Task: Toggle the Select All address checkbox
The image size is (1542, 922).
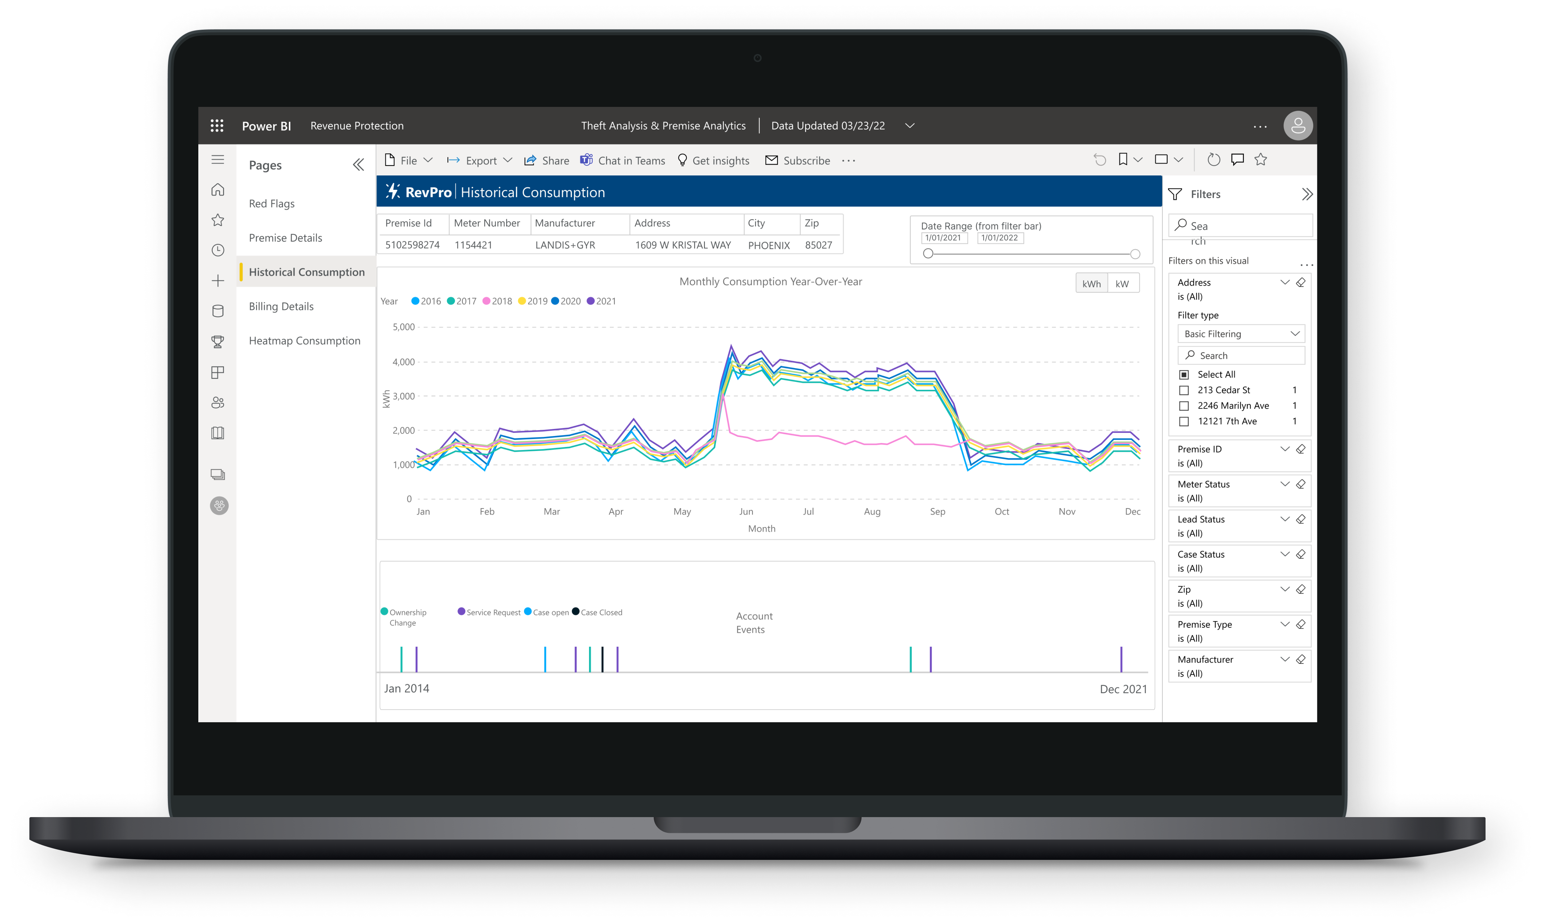Action: coord(1185,374)
